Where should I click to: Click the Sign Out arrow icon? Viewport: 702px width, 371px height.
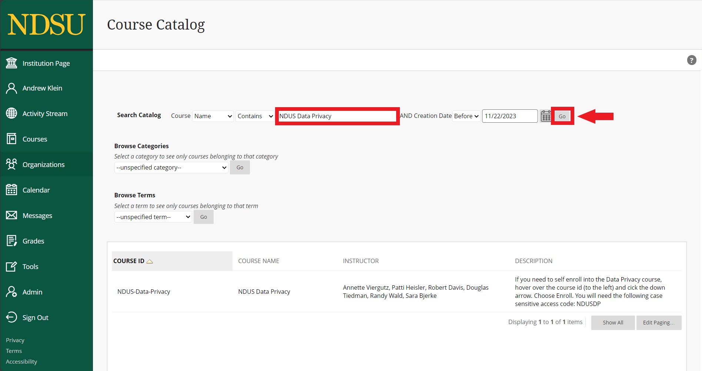pyautogui.click(x=11, y=317)
